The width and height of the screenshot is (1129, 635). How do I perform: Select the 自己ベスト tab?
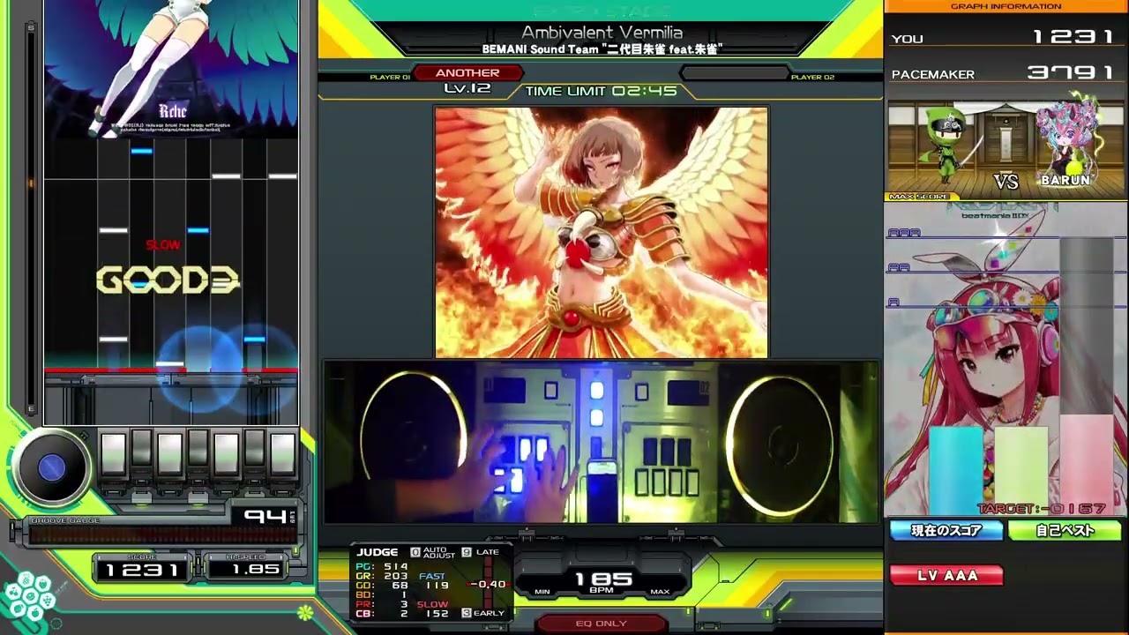(1065, 530)
